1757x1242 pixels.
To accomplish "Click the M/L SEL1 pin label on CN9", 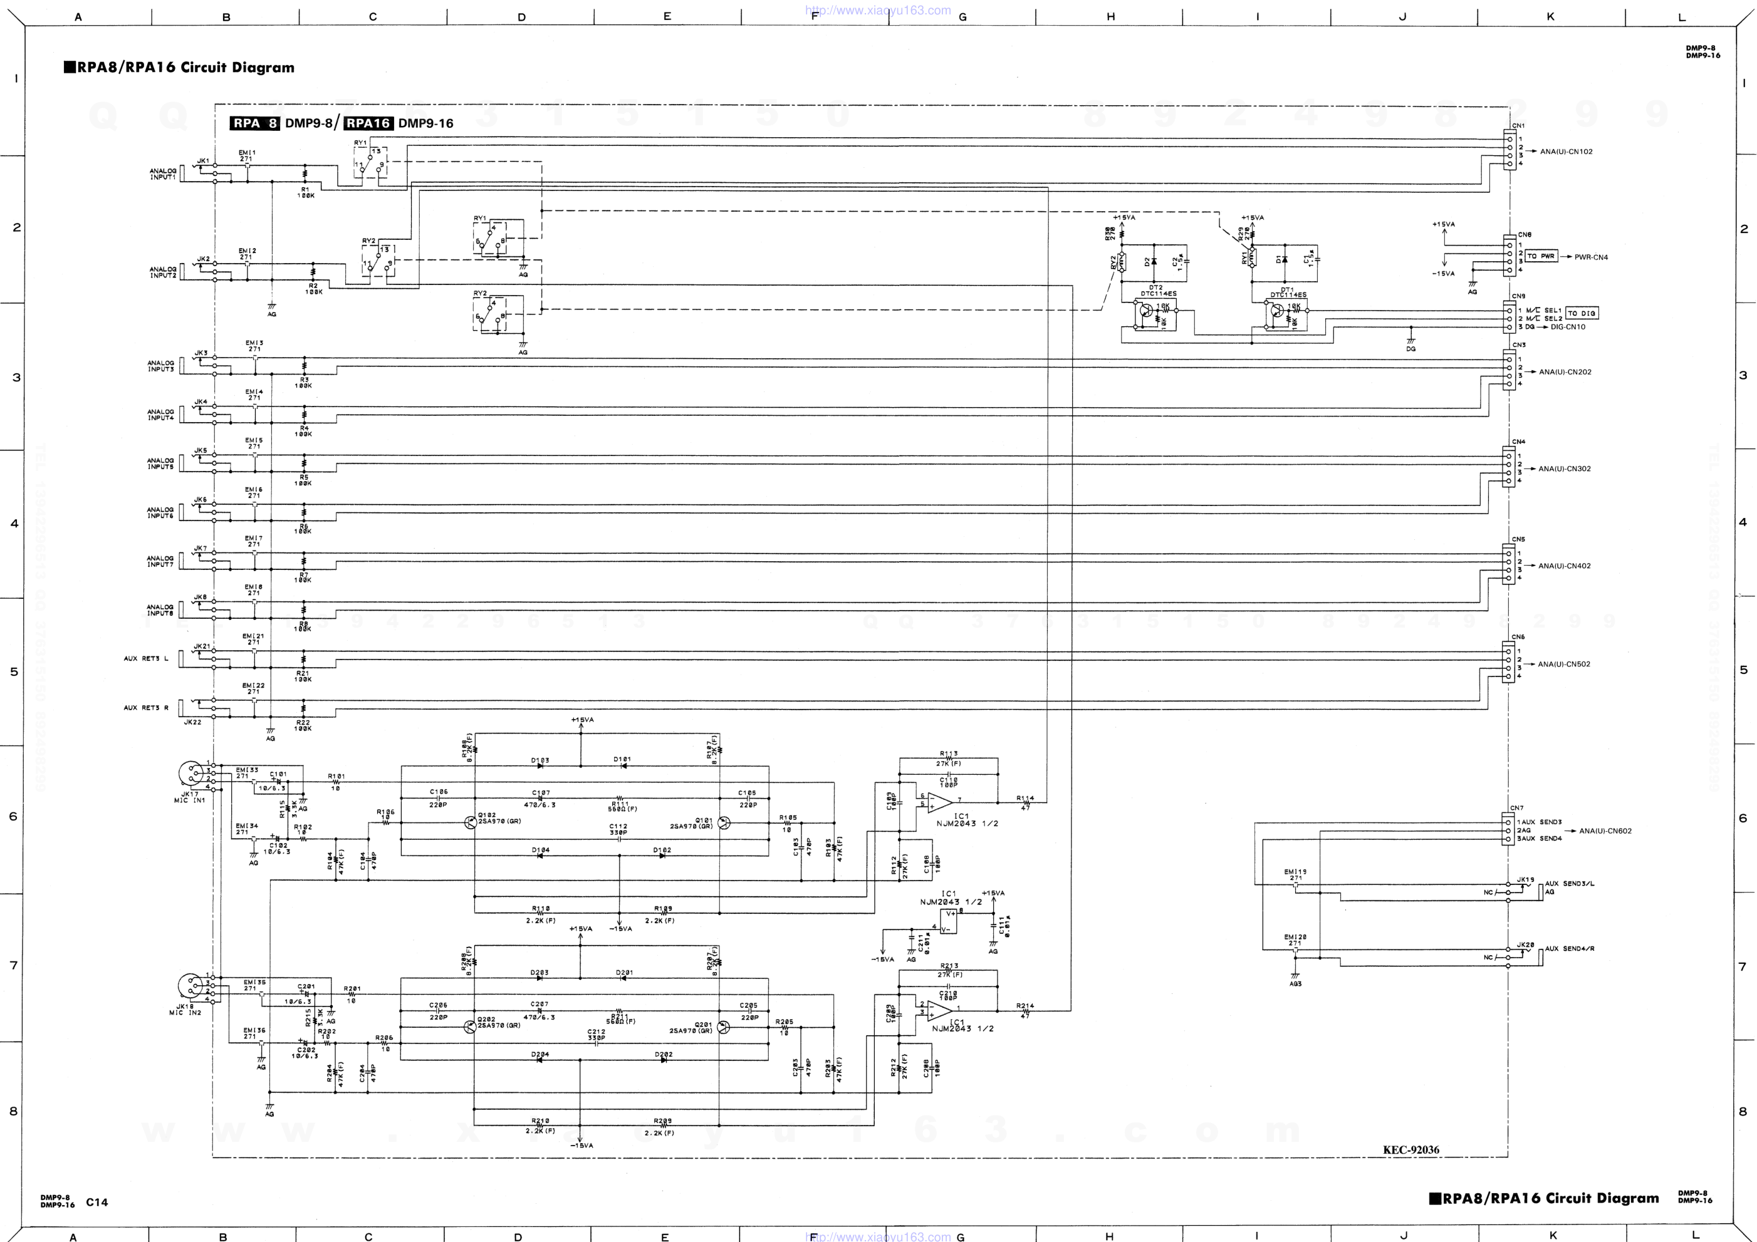I will (1543, 311).
